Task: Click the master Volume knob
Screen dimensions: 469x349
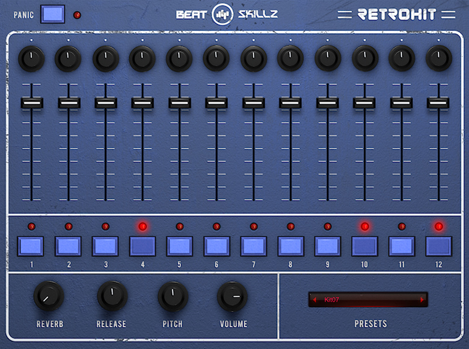Action: (x=233, y=297)
